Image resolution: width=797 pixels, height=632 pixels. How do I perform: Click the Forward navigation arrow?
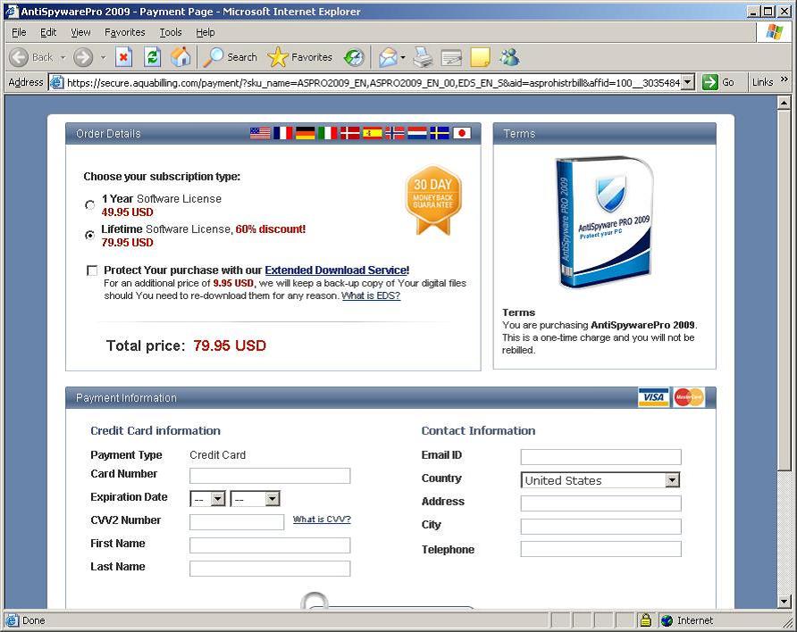pos(83,57)
